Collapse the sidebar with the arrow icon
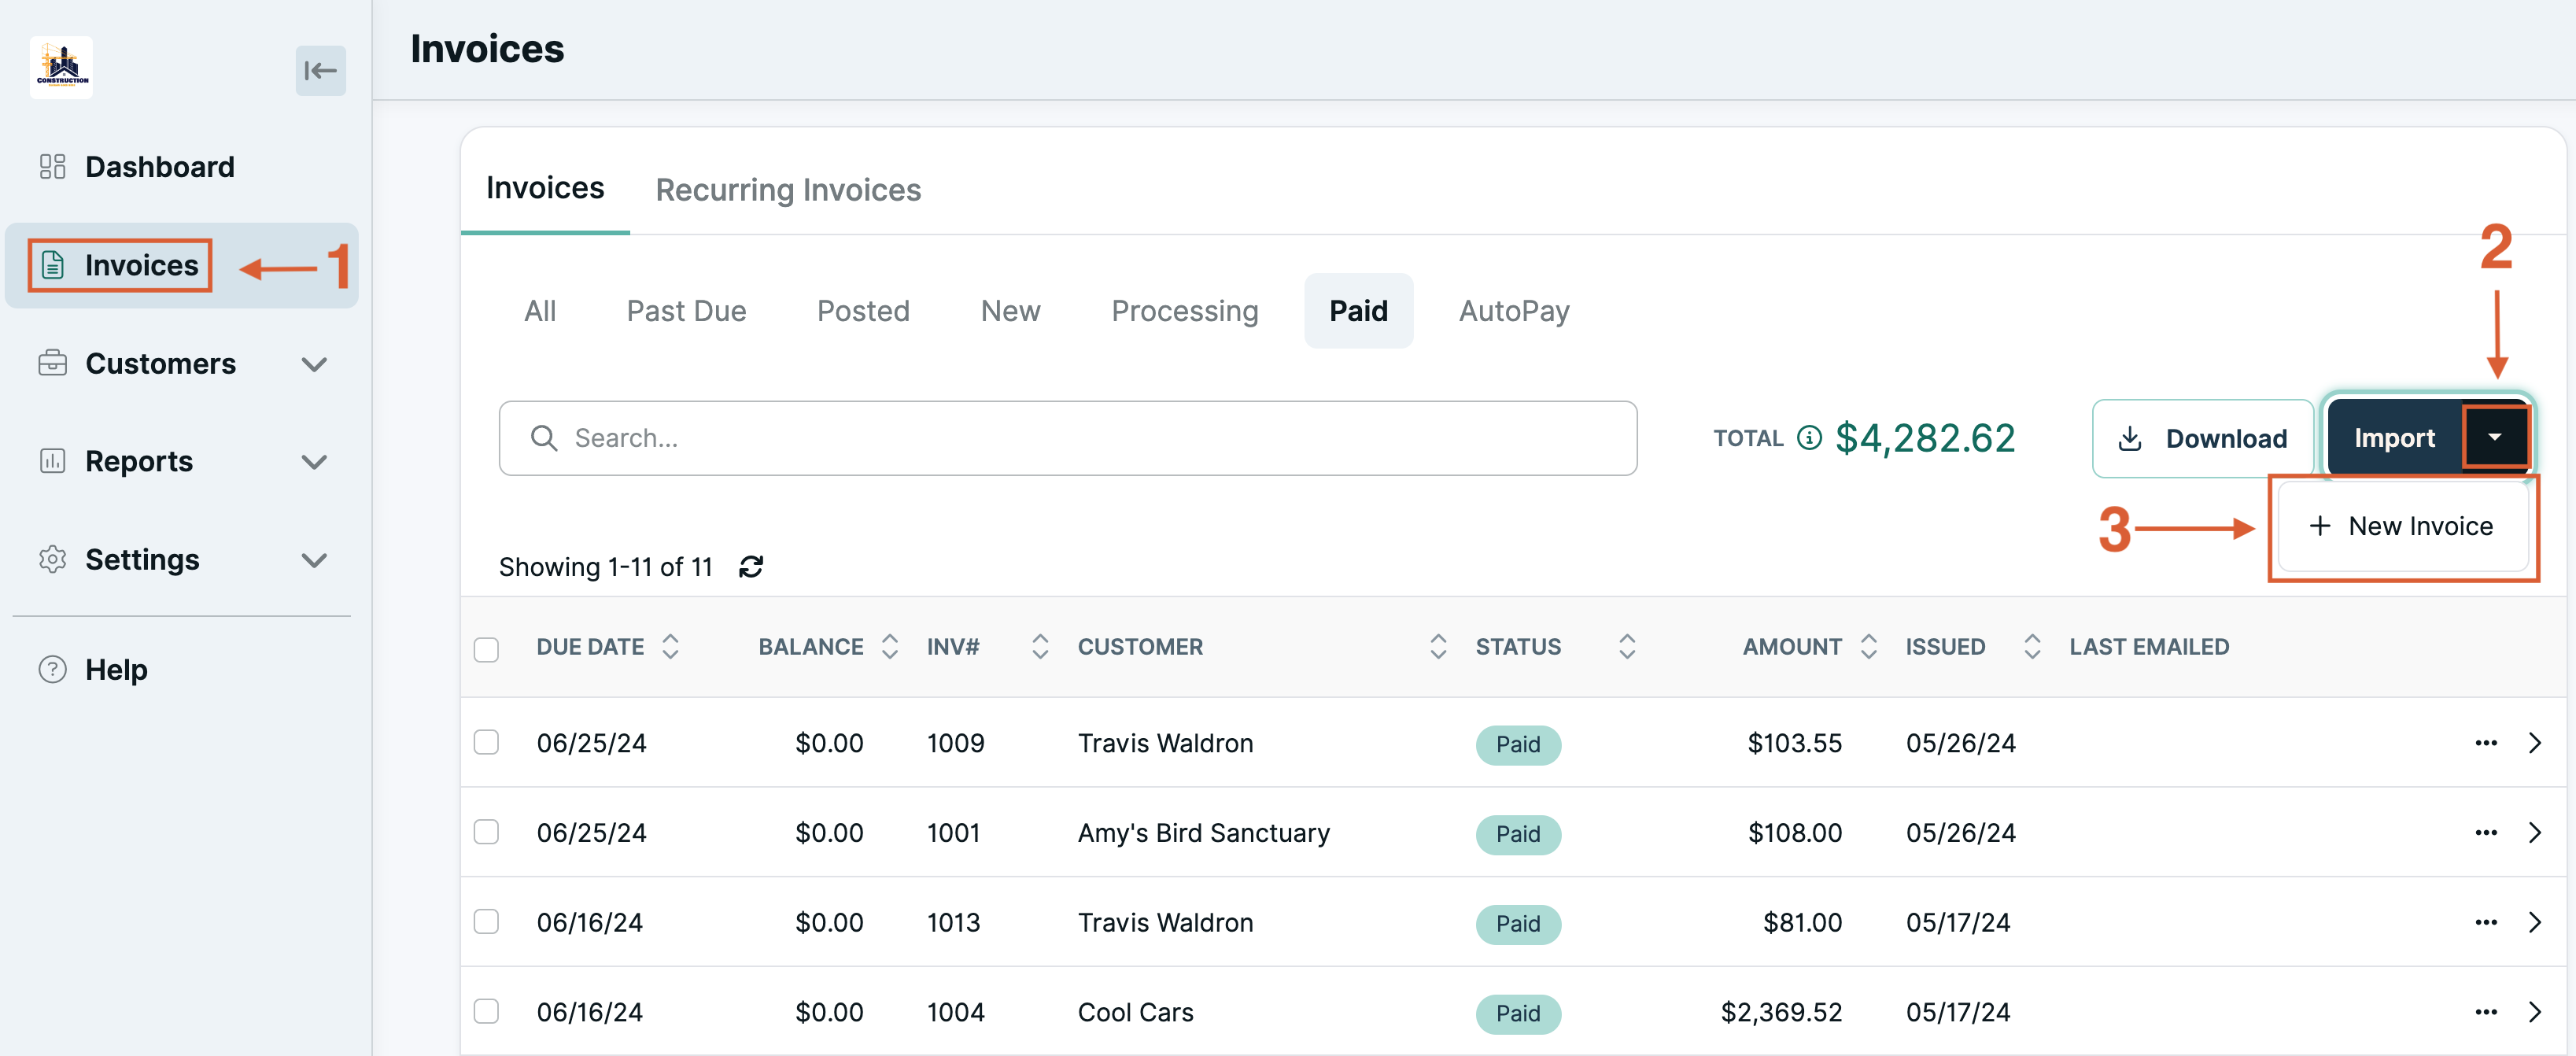 (x=320, y=70)
